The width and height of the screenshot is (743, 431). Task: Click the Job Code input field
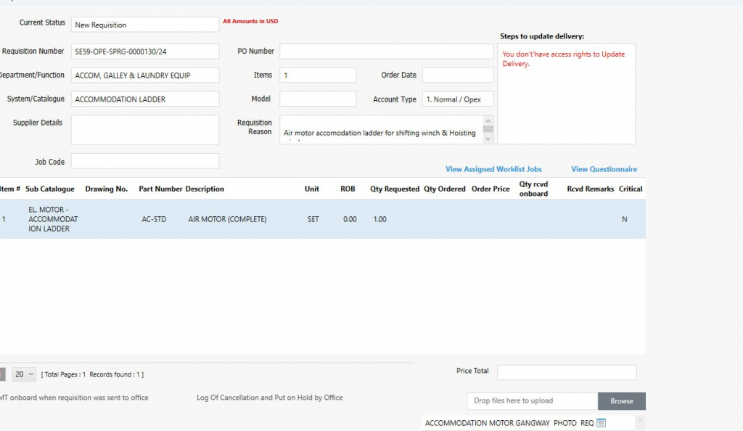(x=145, y=161)
